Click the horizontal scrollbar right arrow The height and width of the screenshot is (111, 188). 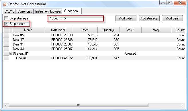pos(182,105)
